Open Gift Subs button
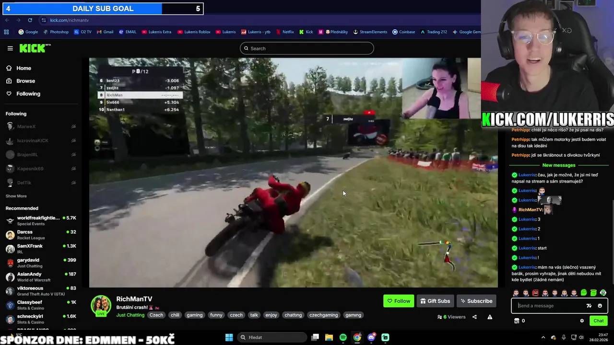Viewport: 614px width, 345px height. click(x=435, y=301)
